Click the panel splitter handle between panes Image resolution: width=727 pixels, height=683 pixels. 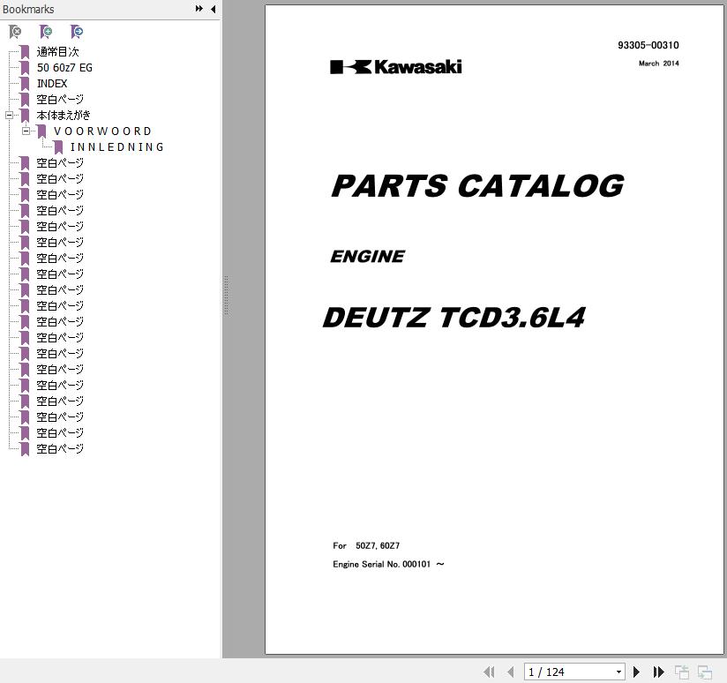coord(226,296)
